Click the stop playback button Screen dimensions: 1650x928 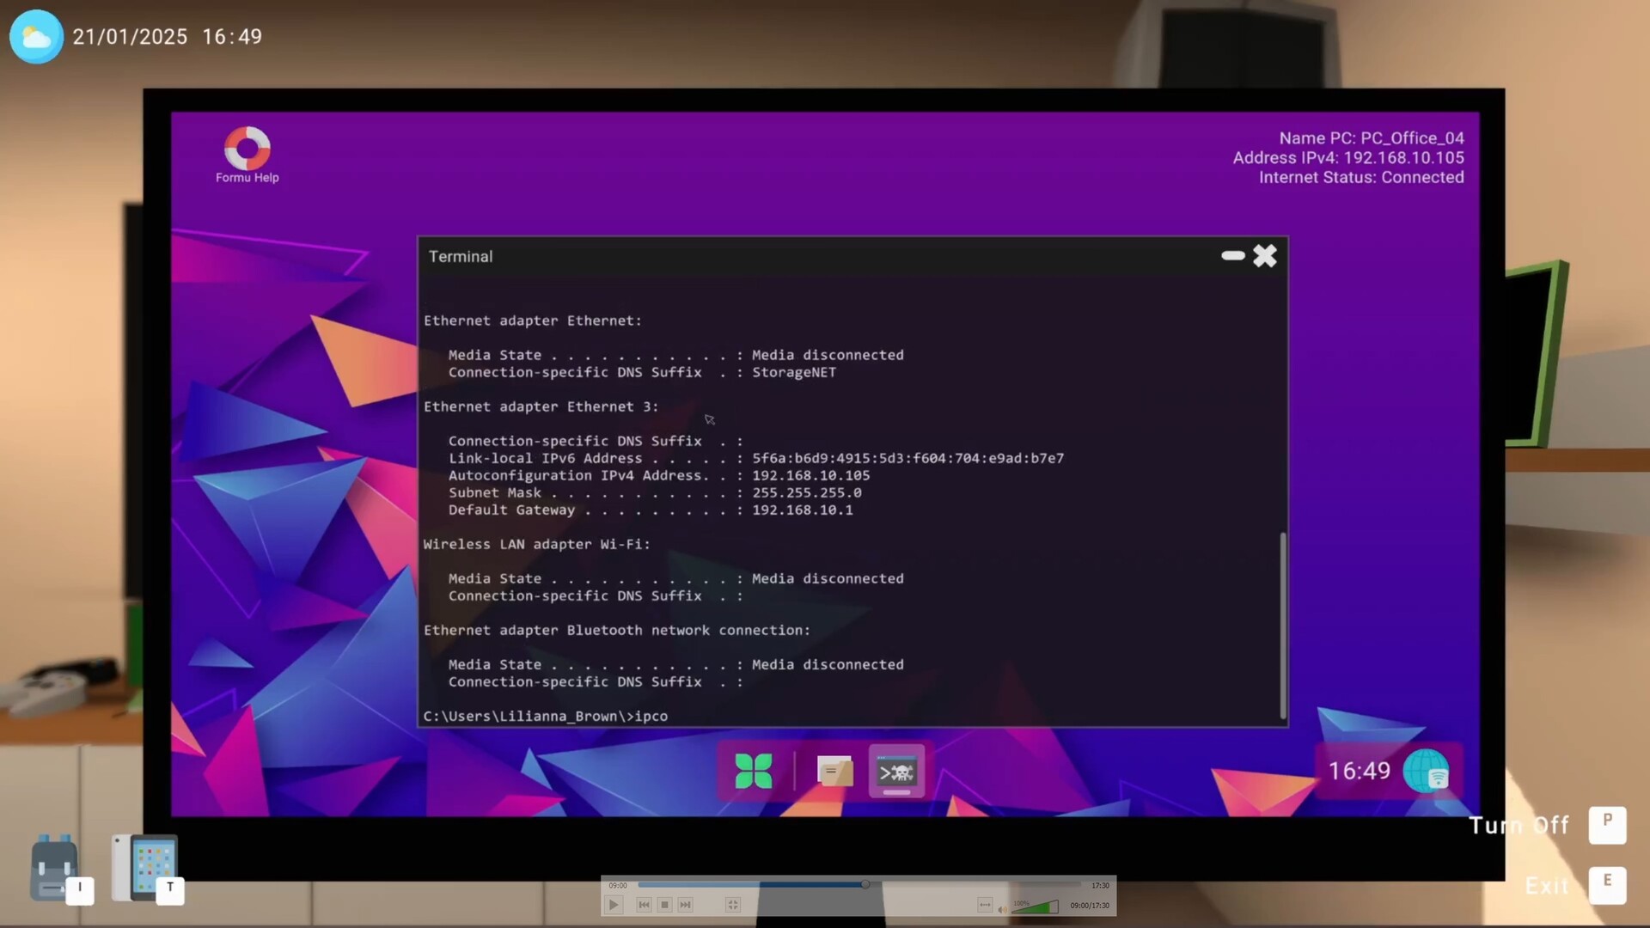pos(664,905)
